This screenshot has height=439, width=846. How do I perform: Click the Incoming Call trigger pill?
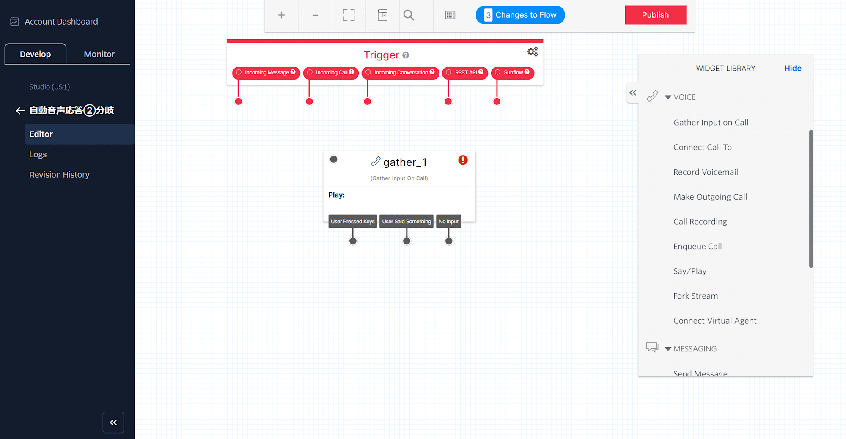tap(331, 73)
